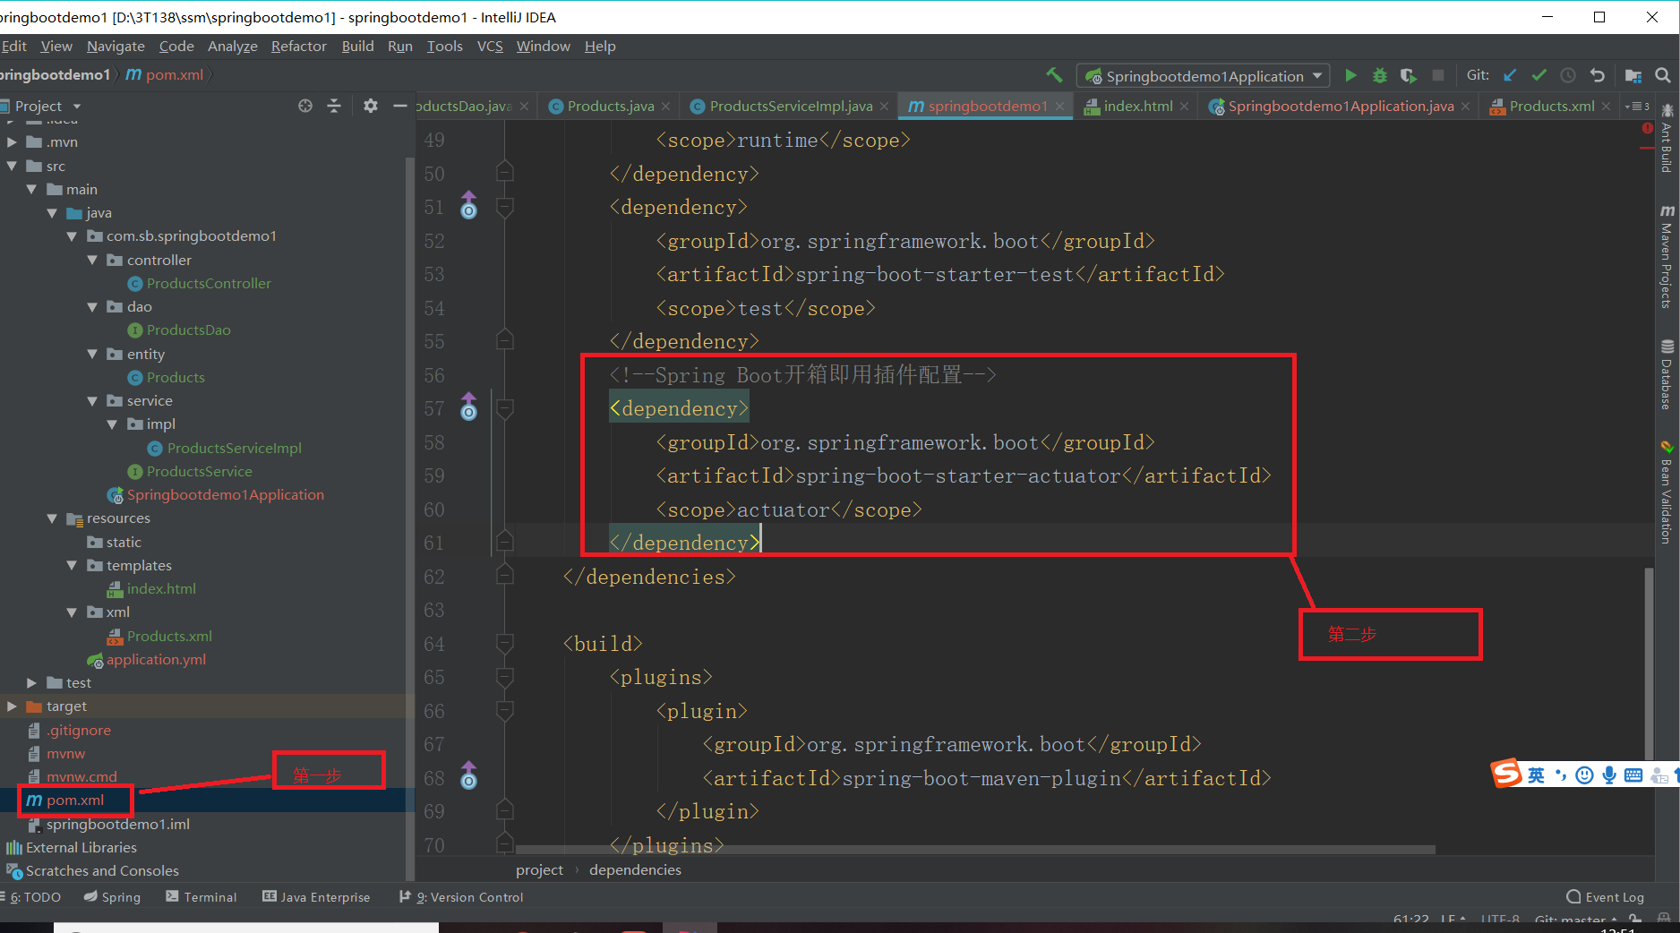Toggle Sogou microphone voice input
Screen dimensions: 1680x933
pos(1609,775)
